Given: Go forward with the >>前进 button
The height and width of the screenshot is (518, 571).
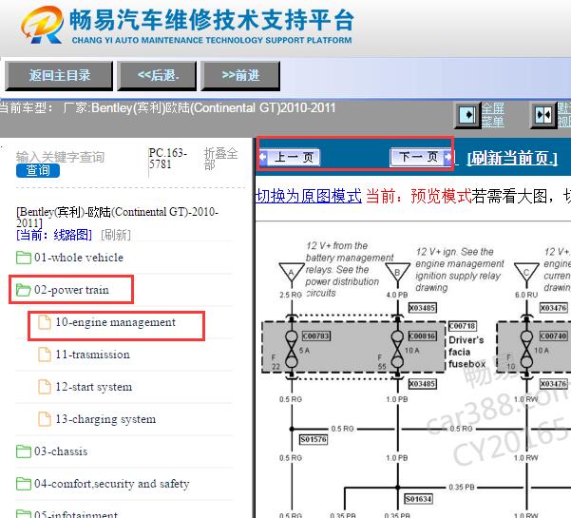Looking at the screenshot, I should (240, 76).
